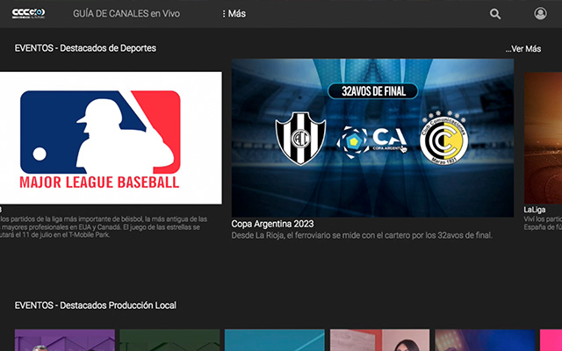
Task: Click the yellow Club Comunicaciones crest
Action: pyautogui.click(x=443, y=140)
